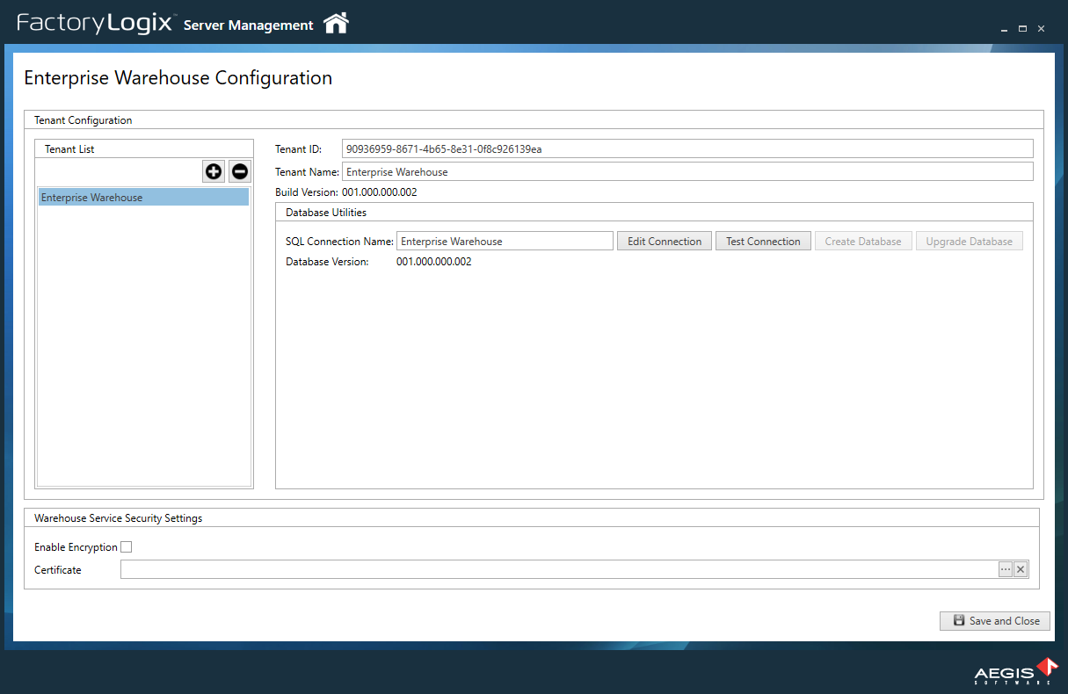Click the FactoryLogix home icon
Screen dimensions: 1068x694
point(336,25)
